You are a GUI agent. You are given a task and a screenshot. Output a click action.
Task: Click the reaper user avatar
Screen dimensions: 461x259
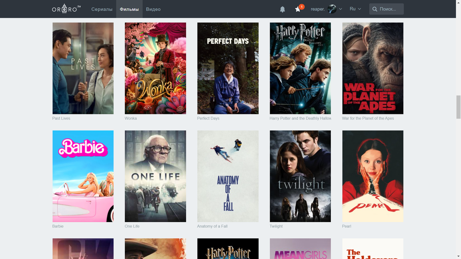click(x=332, y=9)
